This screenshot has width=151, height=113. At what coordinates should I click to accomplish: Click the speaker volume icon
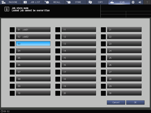140,2
